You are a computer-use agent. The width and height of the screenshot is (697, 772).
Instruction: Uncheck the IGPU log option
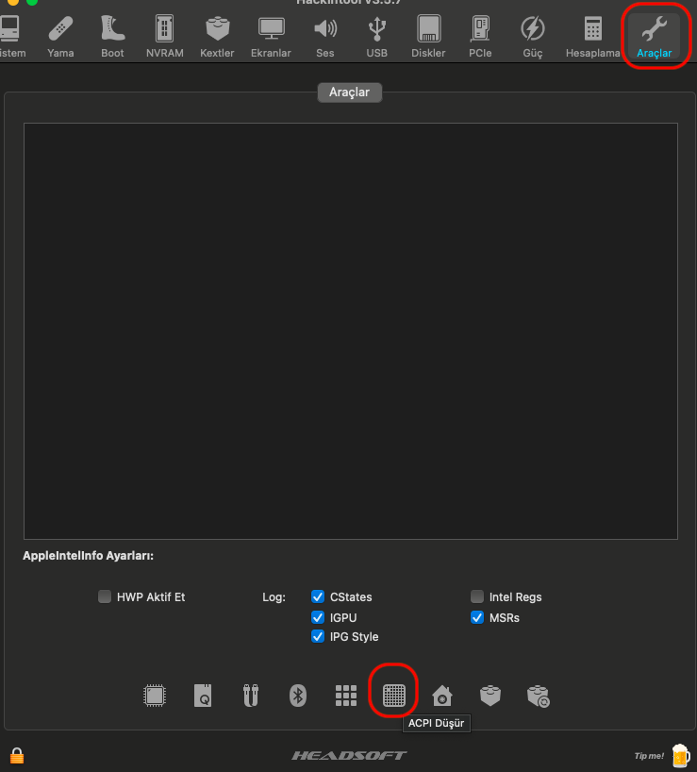coord(318,617)
